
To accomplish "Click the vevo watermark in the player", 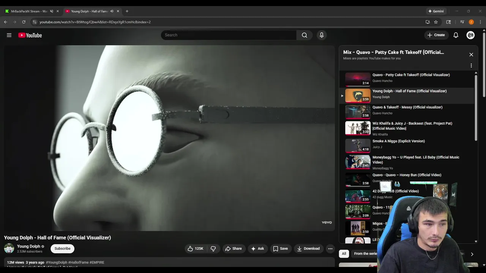I will [327, 223].
